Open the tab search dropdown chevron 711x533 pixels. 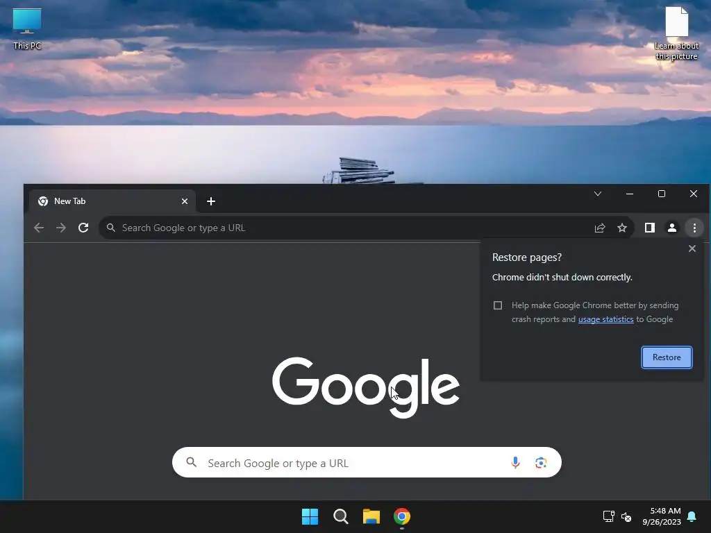pyautogui.click(x=598, y=194)
